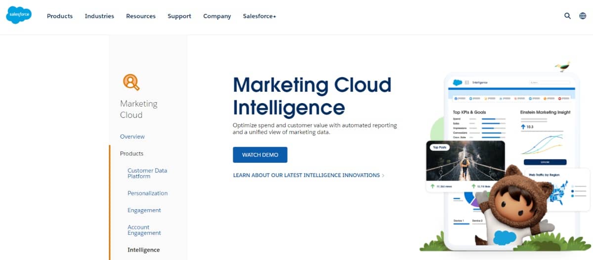Image resolution: width=593 pixels, height=260 pixels.
Task: Open the Industries menu
Action: click(99, 16)
